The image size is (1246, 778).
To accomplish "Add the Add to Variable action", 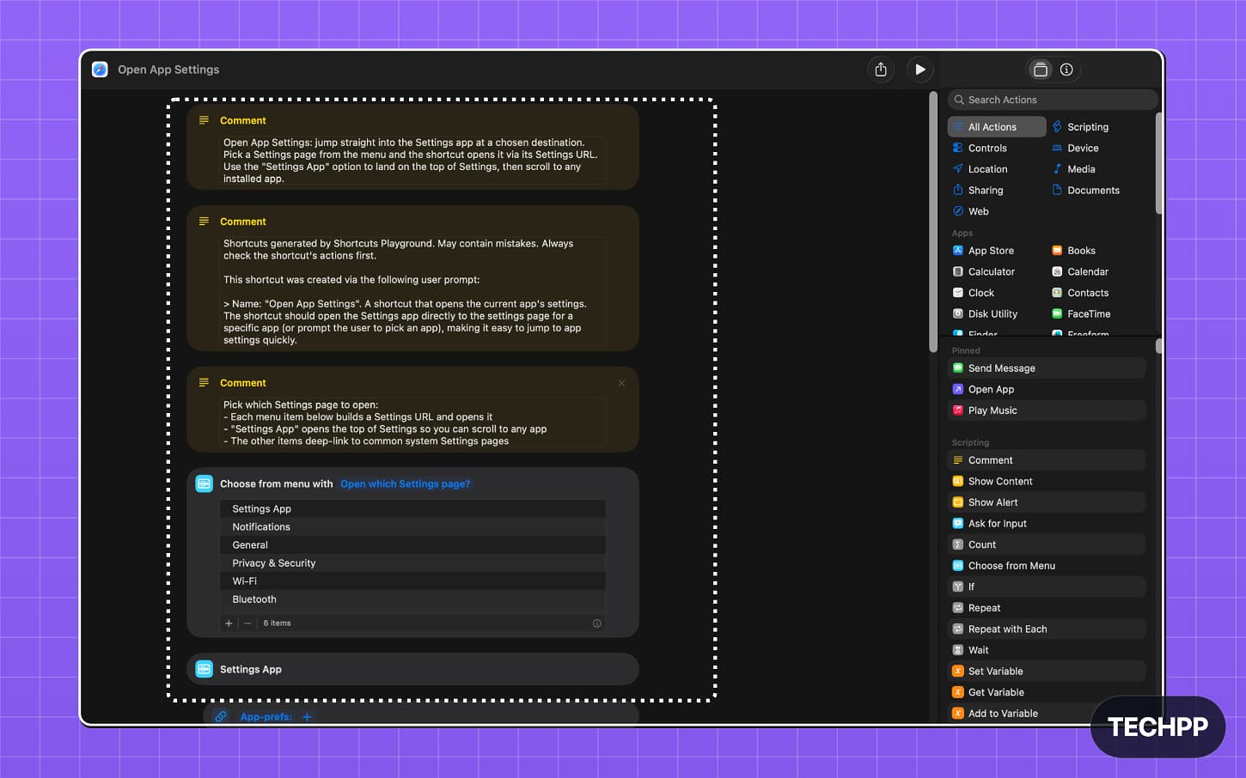I will coord(1047,713).
